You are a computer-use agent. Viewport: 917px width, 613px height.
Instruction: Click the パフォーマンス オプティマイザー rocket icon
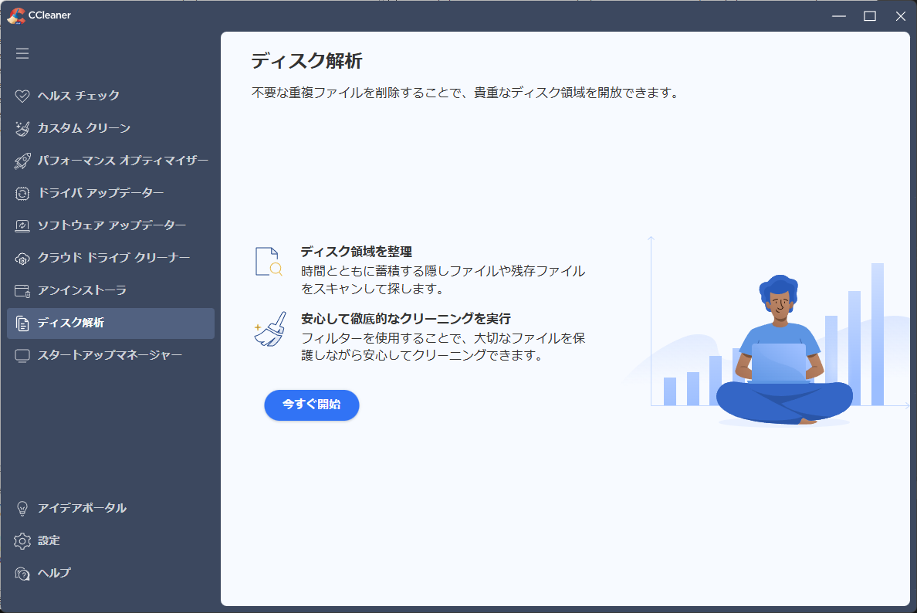[22, 161]
